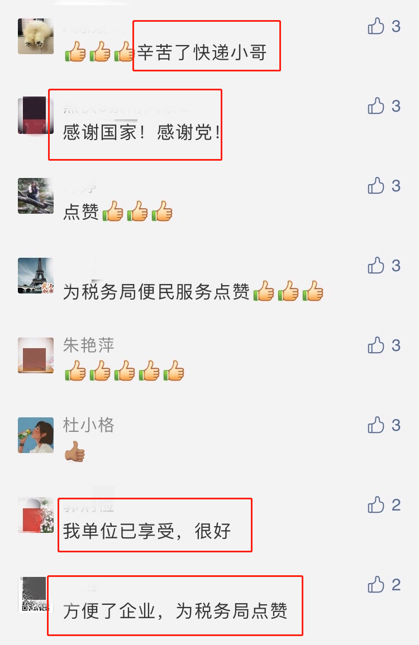This screenshot has height=645, width=419.
Task: Open the Eiffel Tower avatar profile
Action: (x=36, y=276)
